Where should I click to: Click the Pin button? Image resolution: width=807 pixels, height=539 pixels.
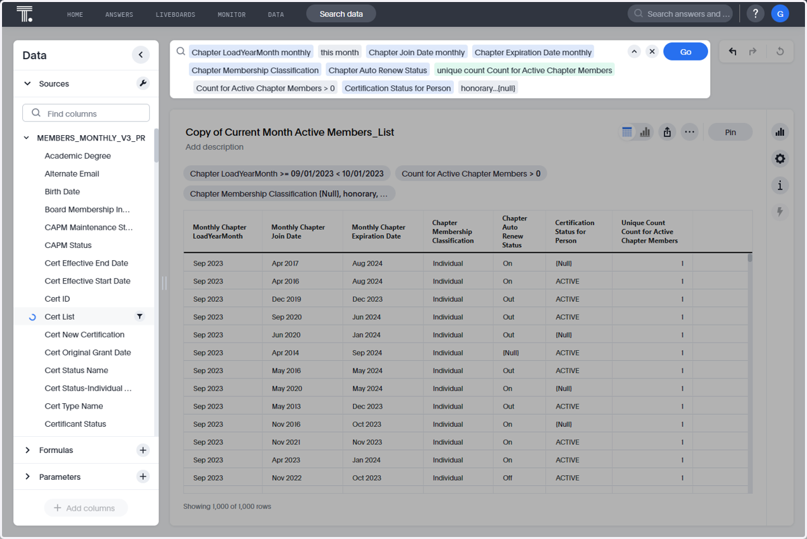pos(730,132)
